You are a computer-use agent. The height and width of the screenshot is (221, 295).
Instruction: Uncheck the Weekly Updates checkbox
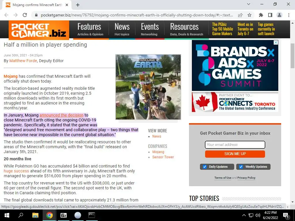241,167
